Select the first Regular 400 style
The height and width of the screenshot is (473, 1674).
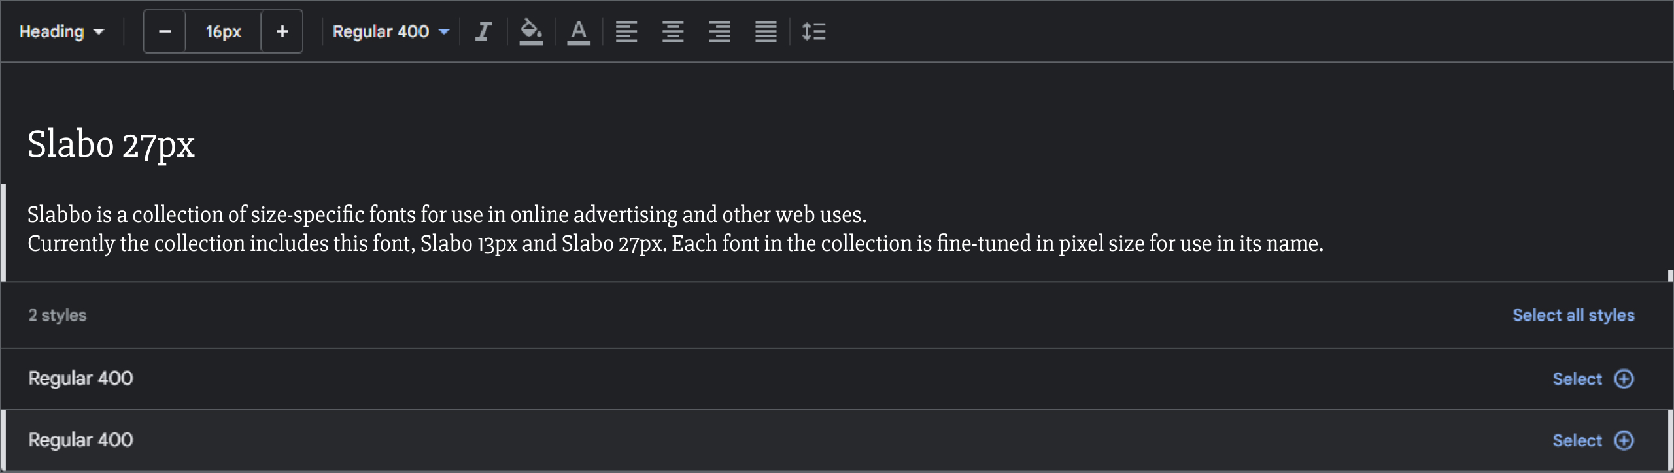[x=1577, y=379]
